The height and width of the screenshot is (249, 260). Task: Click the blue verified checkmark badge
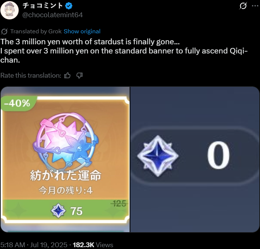pyautogui.click(x=68, y=6)
